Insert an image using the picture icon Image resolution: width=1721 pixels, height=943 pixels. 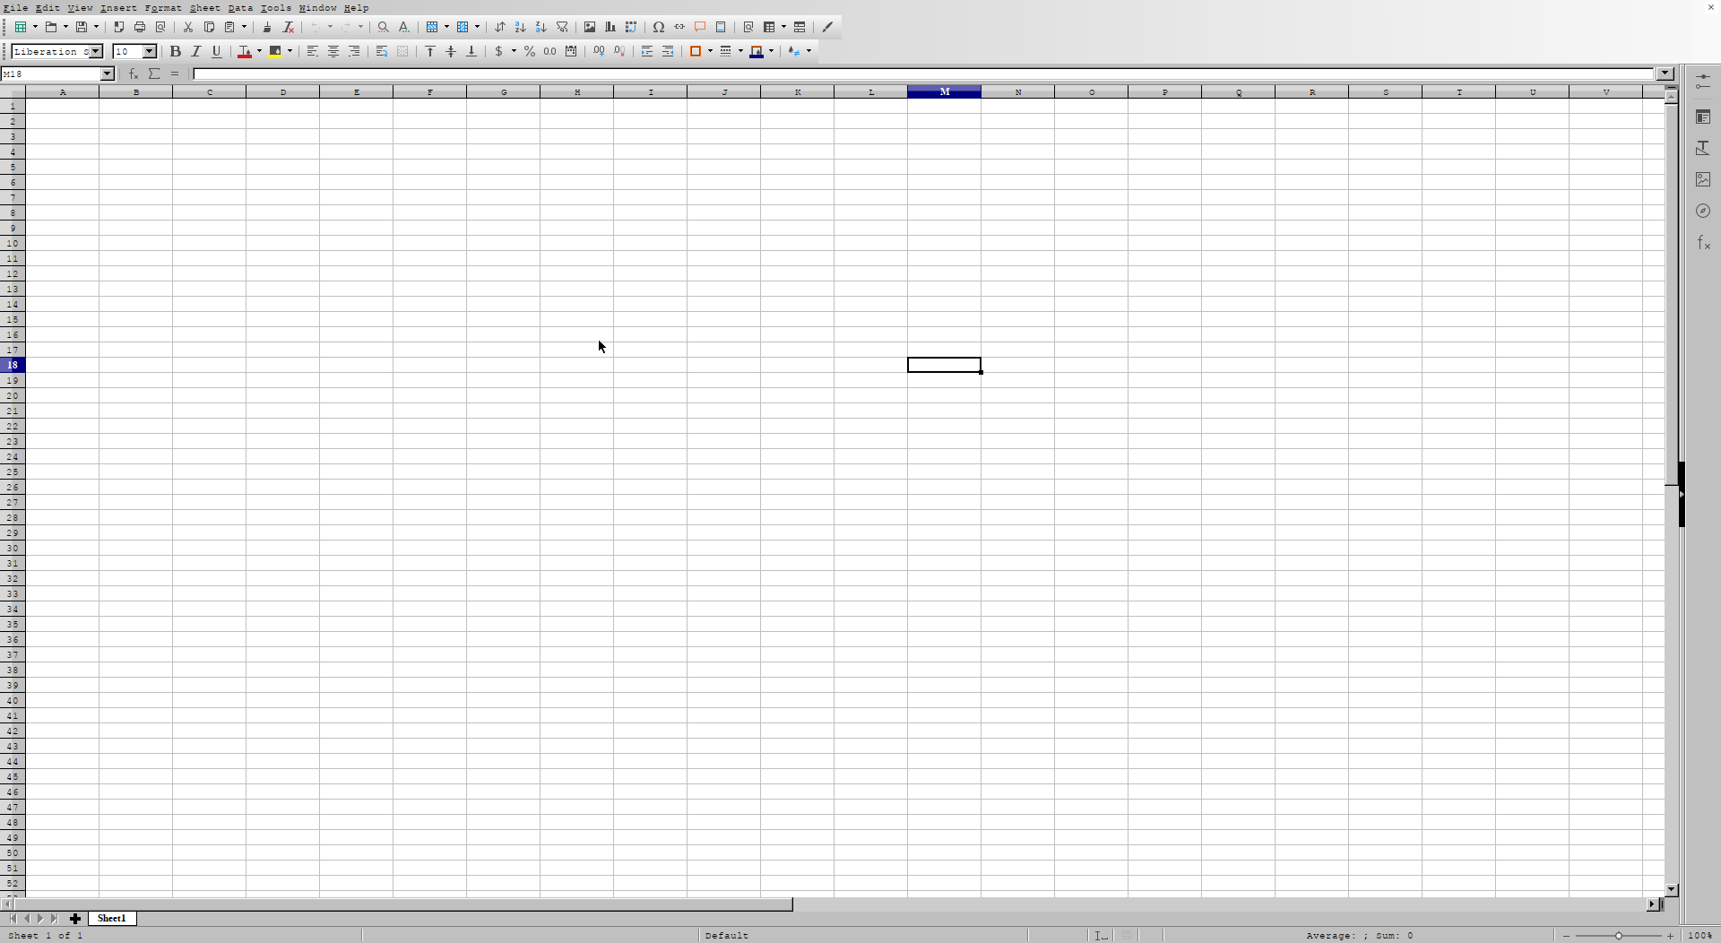point(590,27)
